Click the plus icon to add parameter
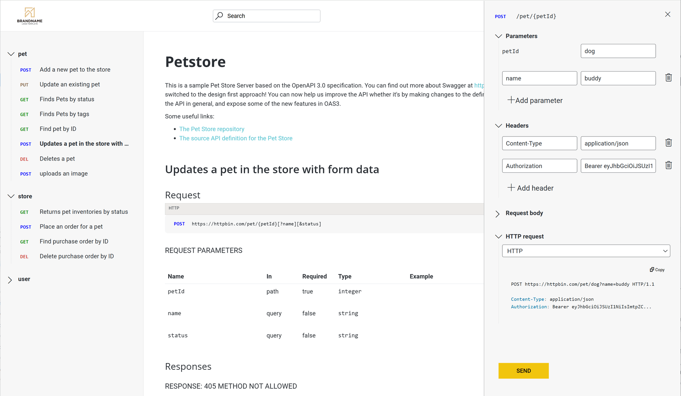This screenshot has width=681, height=396. coord(511,100)
